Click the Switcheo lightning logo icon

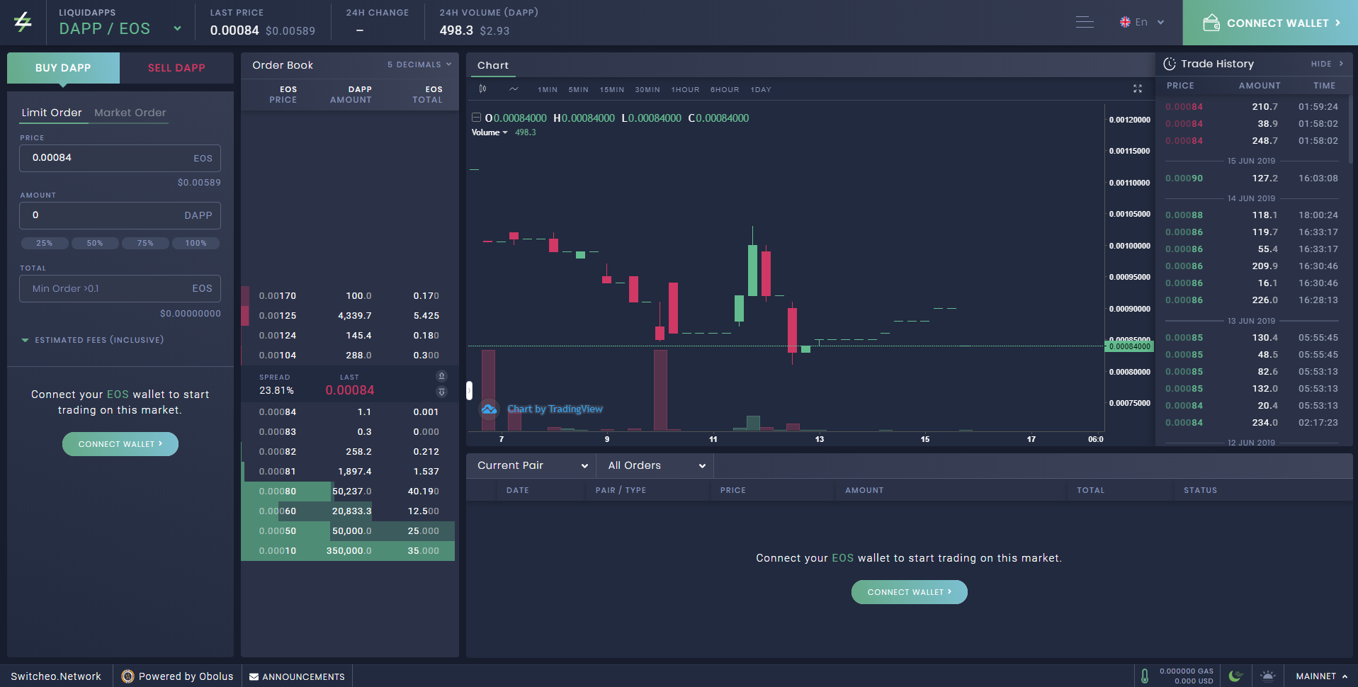[23, 22]
